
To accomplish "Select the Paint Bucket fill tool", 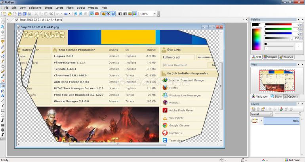I will click(2, 91).
